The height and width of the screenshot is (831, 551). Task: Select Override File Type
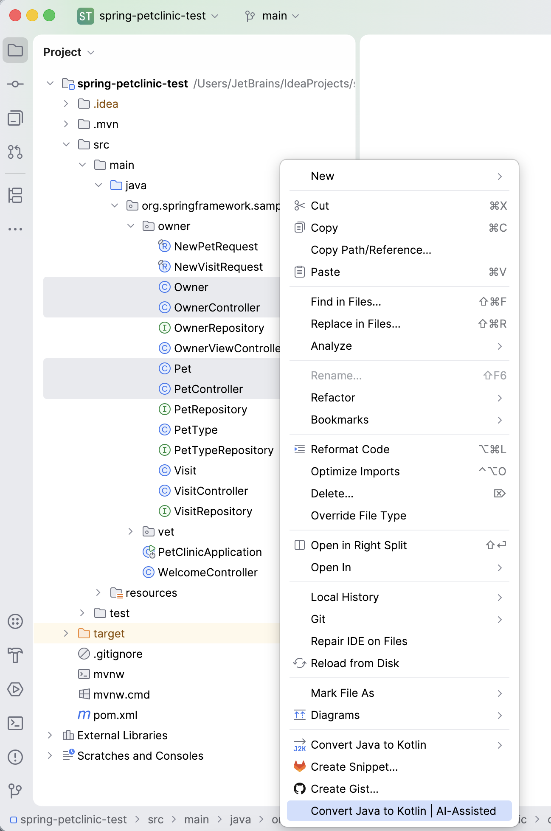pyautogui.click(x=399, y=515)
